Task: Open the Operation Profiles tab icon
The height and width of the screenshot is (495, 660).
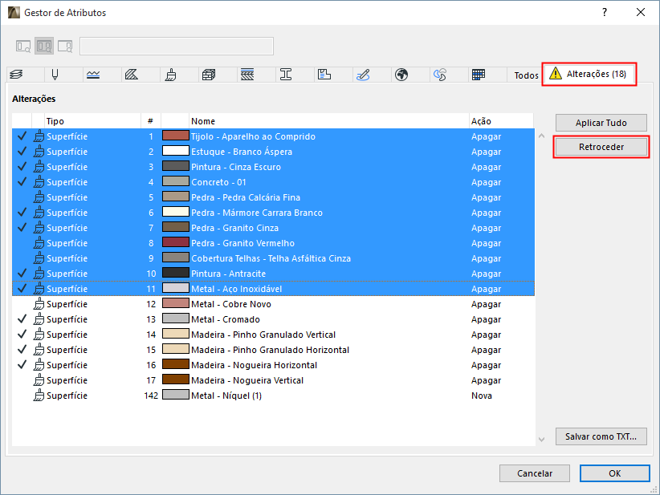Action: (440, 75)
